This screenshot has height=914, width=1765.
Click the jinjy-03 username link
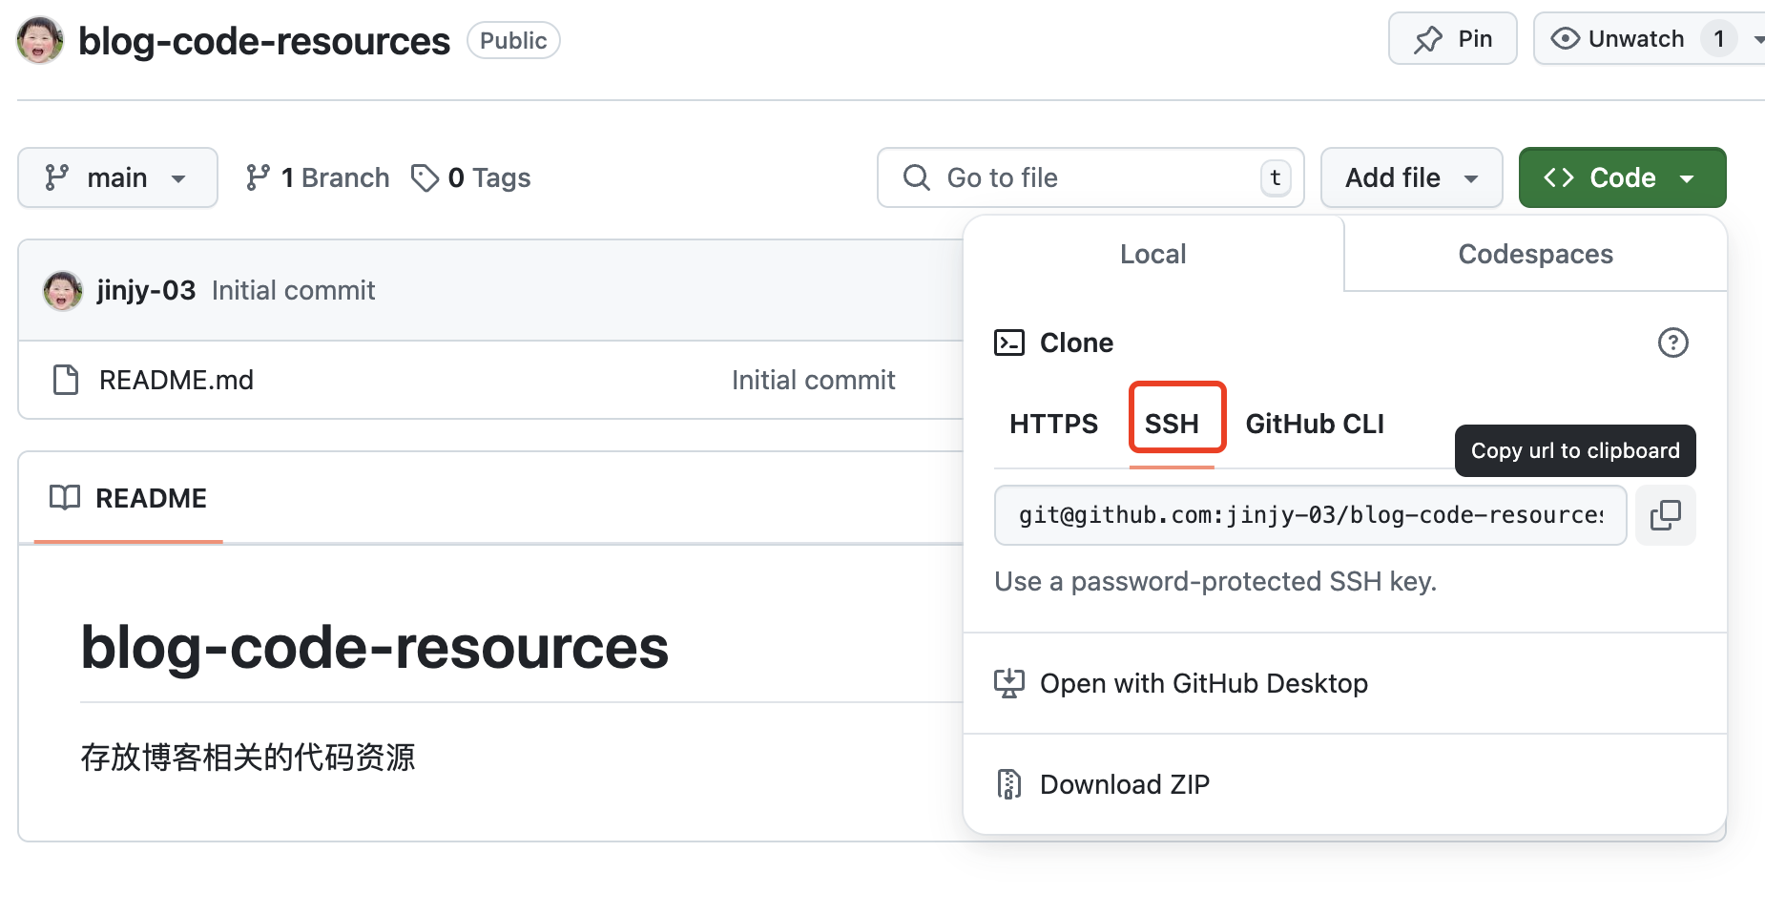point(146,290)
